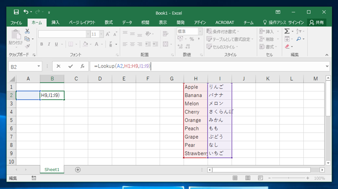Screen dimensions: 338x189
Task: Click the Borders icon
Action: point(71,44)
